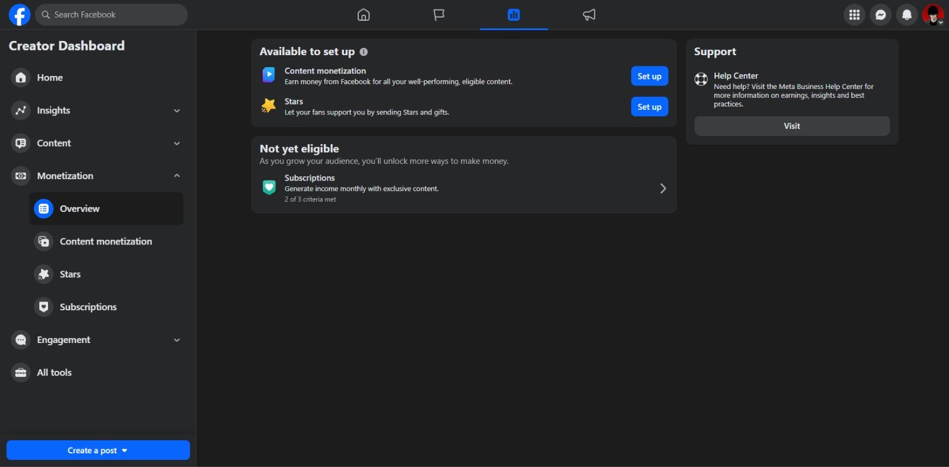Set up Content monetization
The height and width of the screenshot is (467, 949).
tap(649, 76)
